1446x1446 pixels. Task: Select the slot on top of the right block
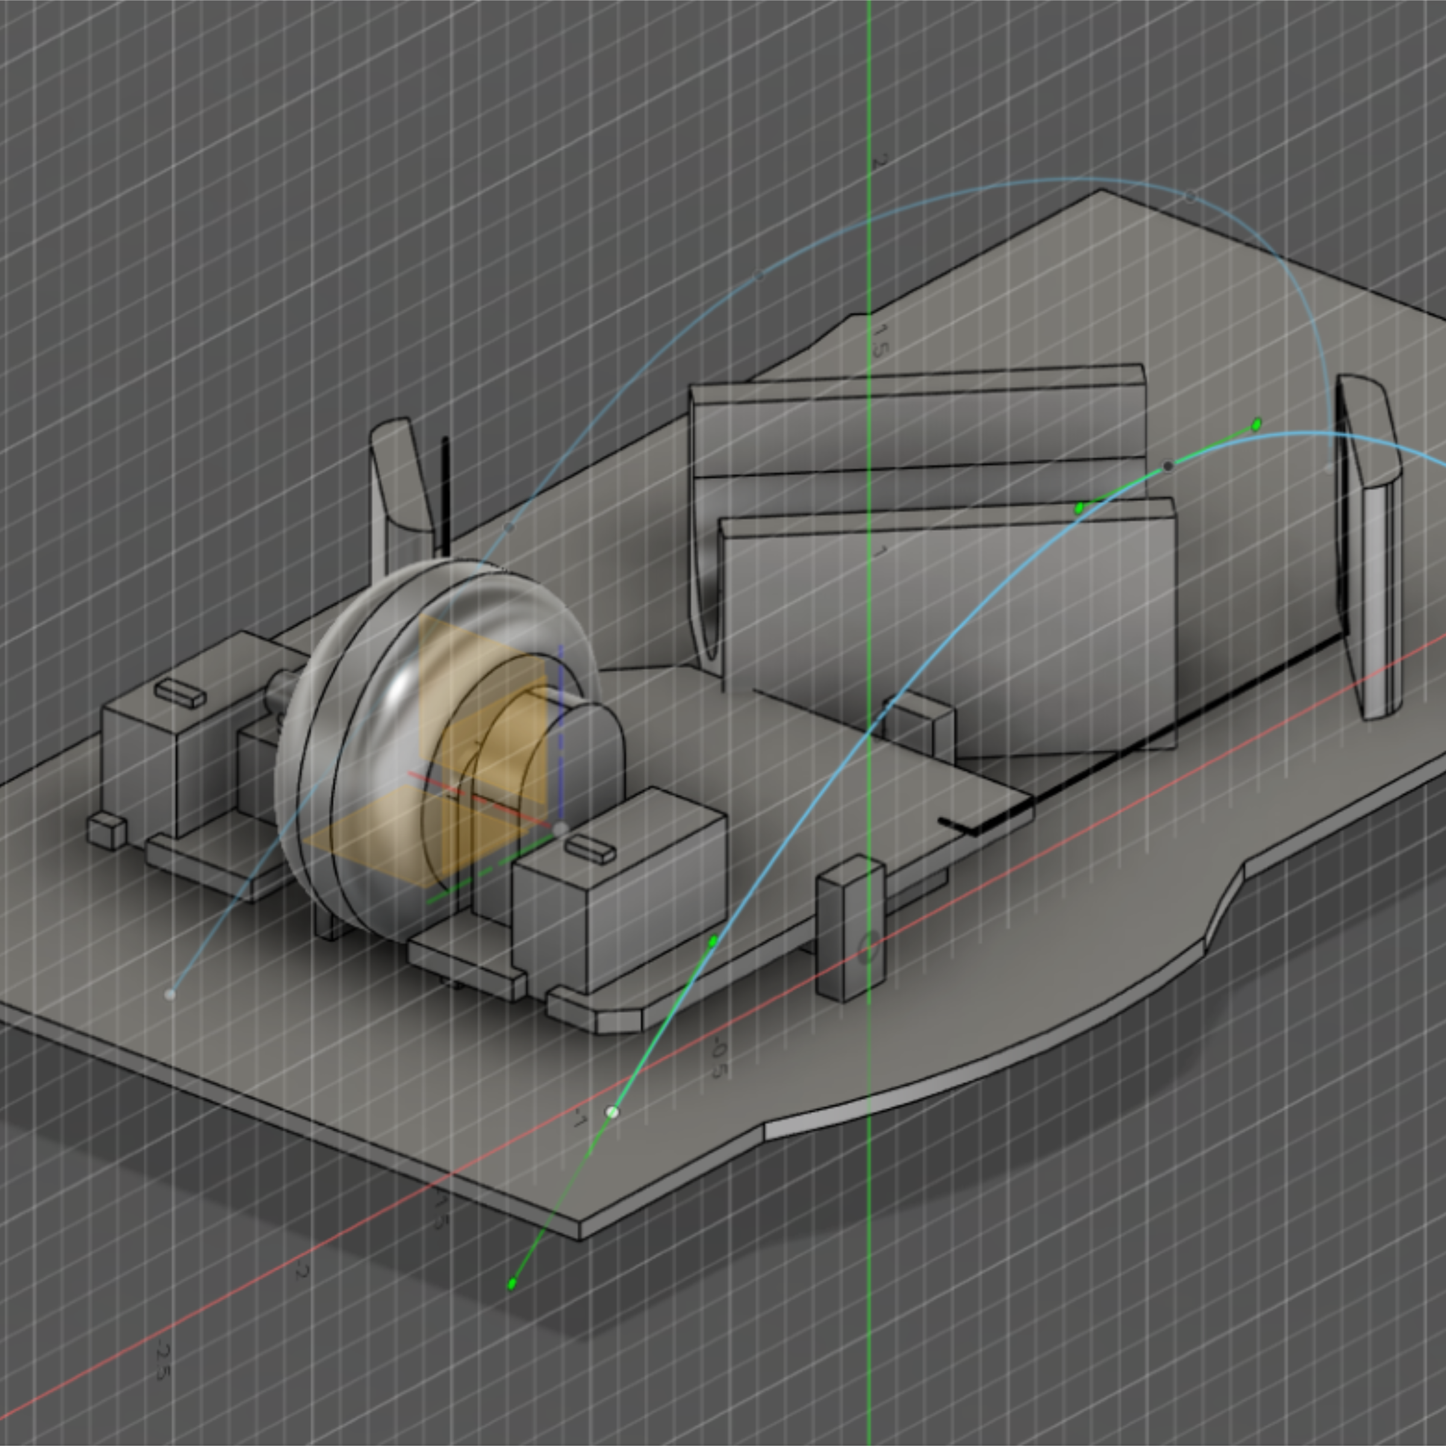tap(590, 850)
